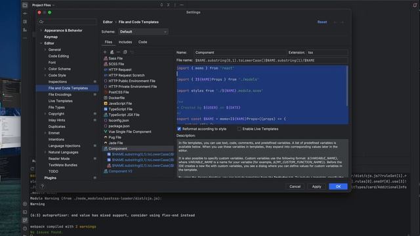
Task: Open File Types settings page
Action: (56, 108)
